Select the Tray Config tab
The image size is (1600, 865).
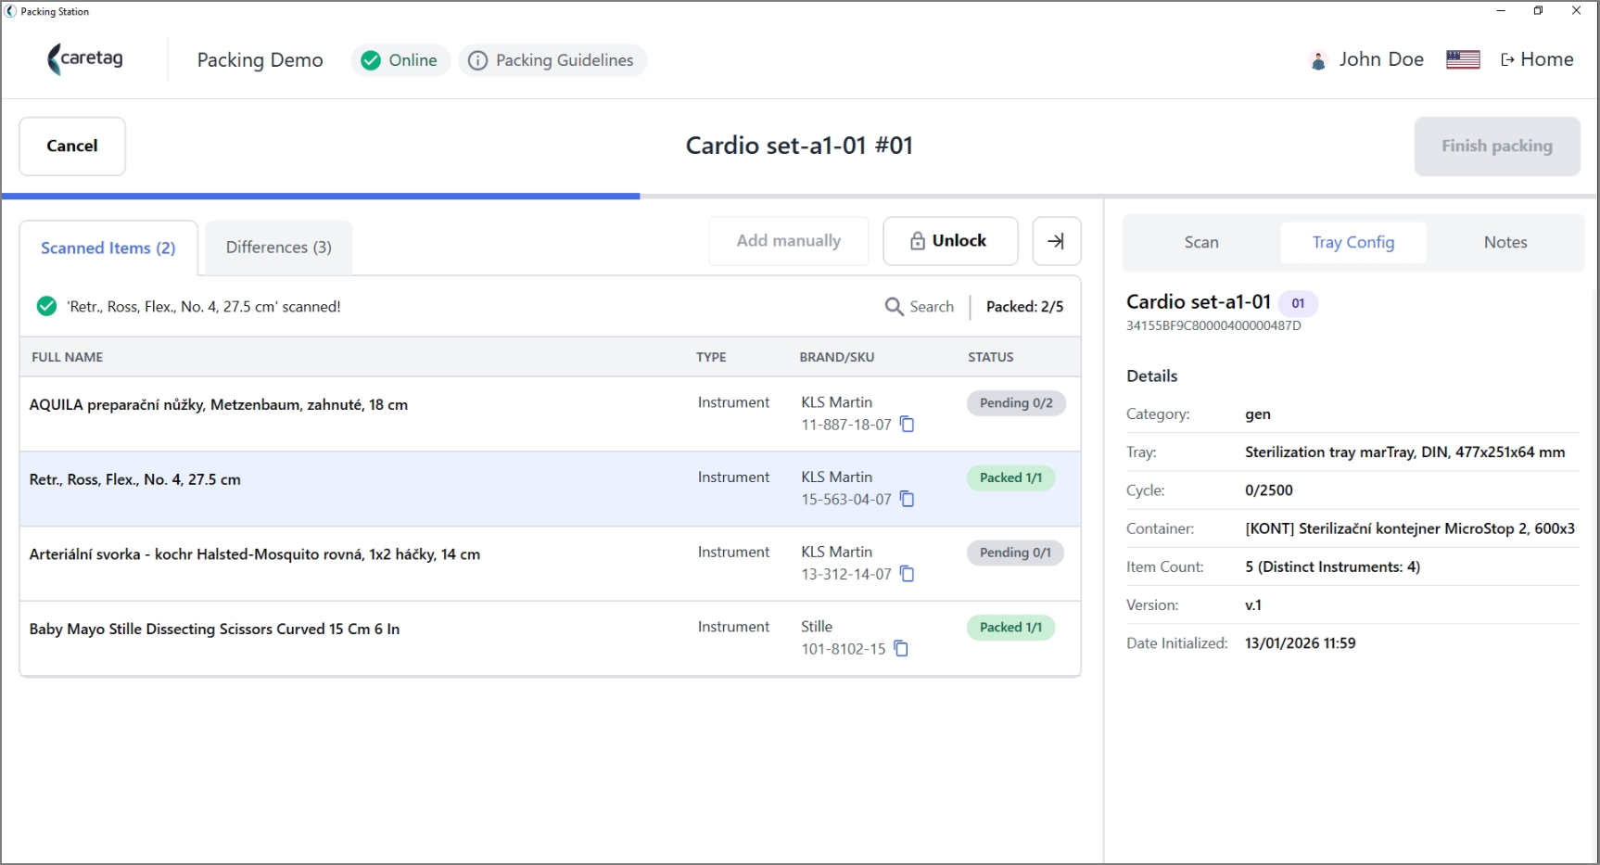tap(1353, 243)
